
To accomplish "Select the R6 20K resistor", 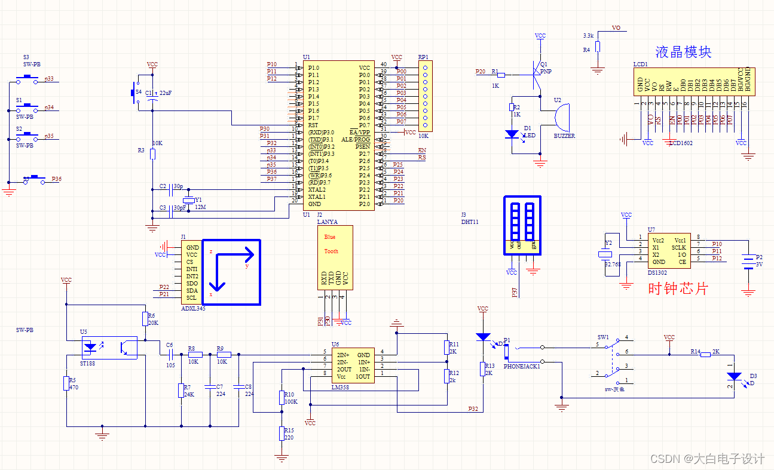I will pyautogui.click(x=144, y=320).
